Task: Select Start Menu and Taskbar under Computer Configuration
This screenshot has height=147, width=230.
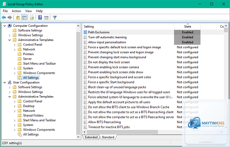Action: 39,64
